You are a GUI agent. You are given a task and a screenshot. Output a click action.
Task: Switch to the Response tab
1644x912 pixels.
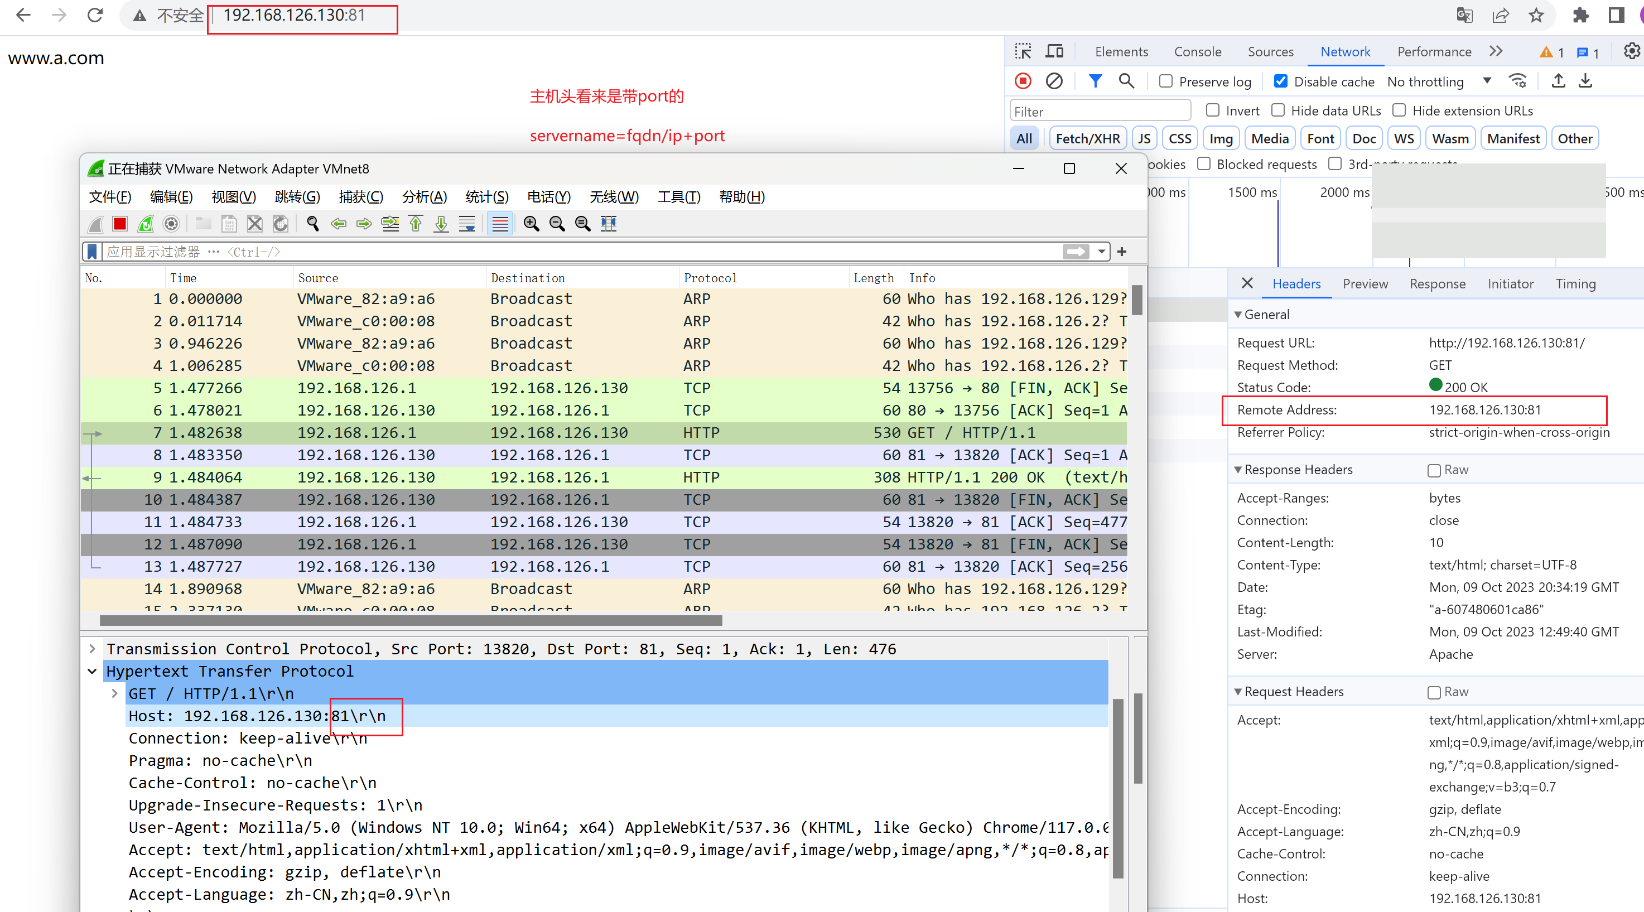(1437, 284)
